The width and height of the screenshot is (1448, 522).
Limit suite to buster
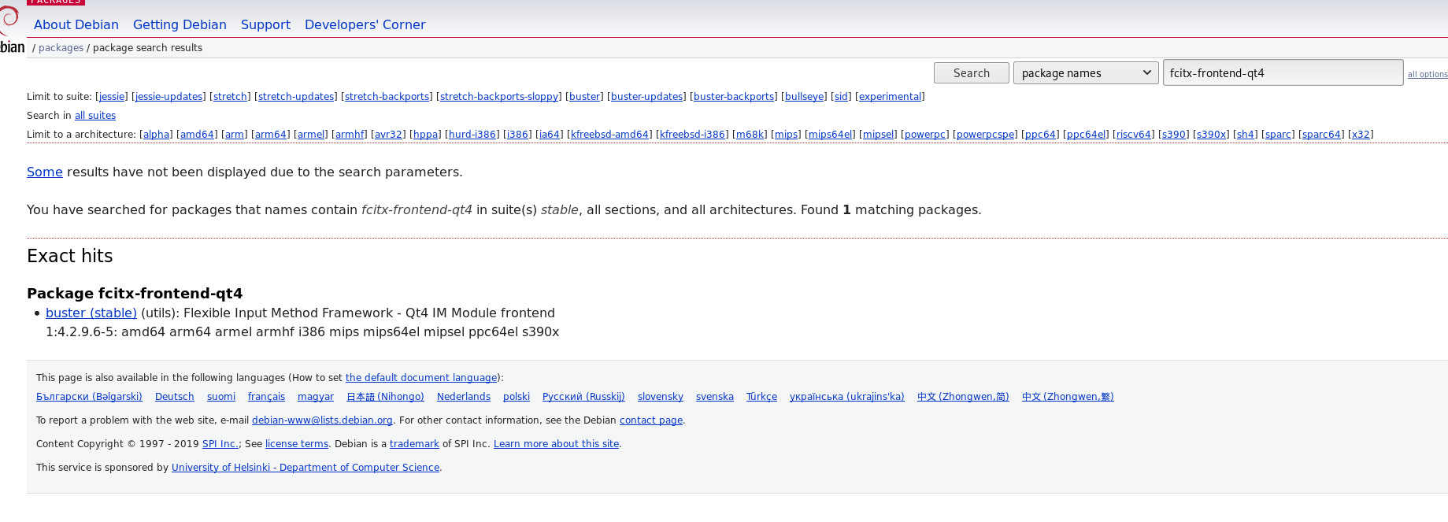[x=584, y=97]
